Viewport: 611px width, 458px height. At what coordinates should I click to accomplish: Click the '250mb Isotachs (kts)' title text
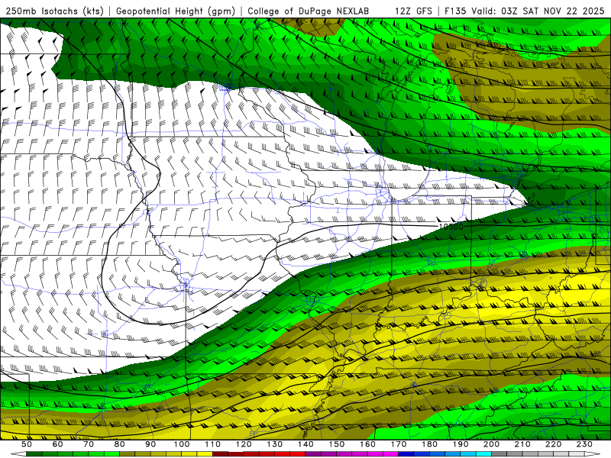[x=55, y=11]
